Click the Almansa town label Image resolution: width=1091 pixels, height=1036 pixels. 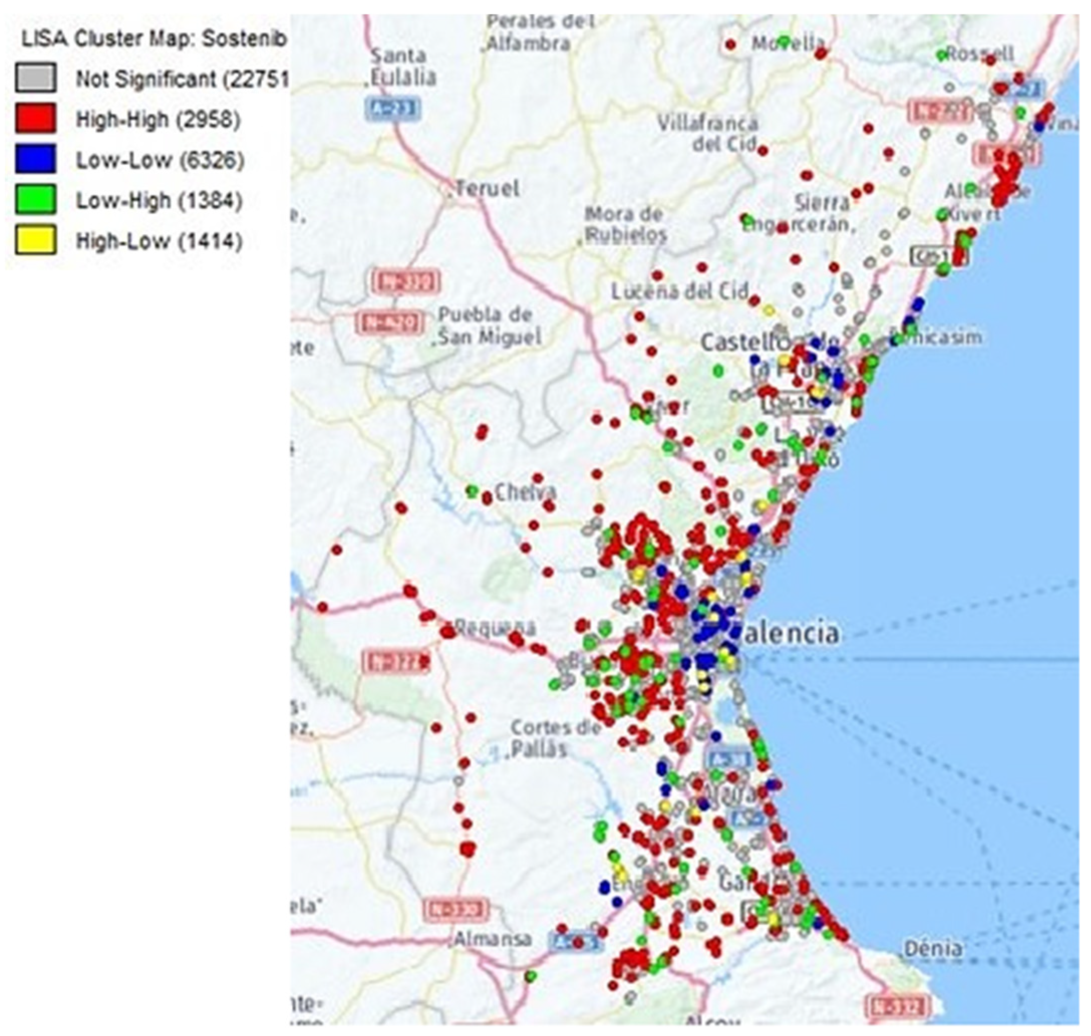(493, 938)
